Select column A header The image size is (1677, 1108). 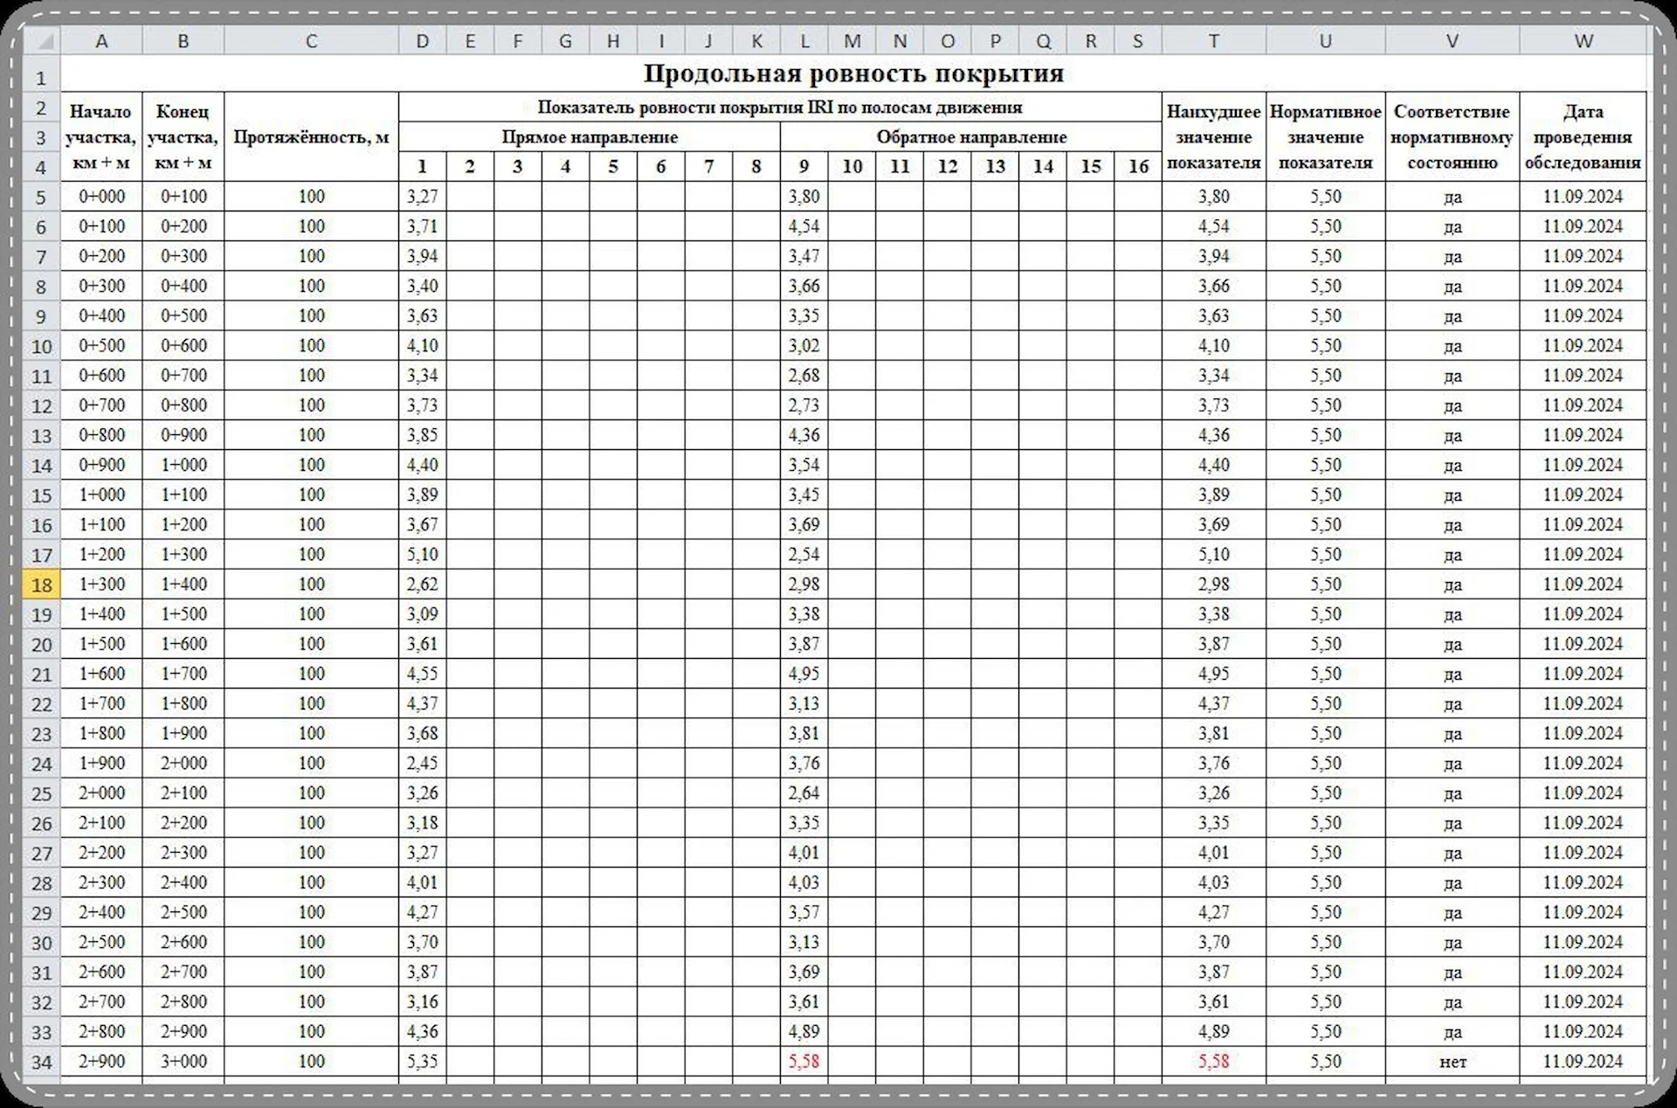pyautogui.click(x=101, y=41)
